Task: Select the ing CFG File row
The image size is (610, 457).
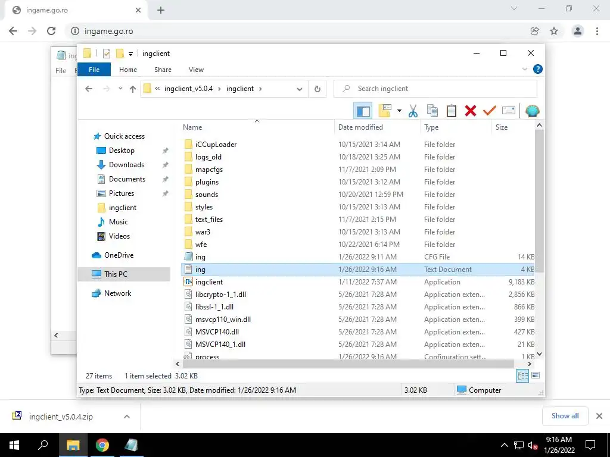Action: [358, 257]
